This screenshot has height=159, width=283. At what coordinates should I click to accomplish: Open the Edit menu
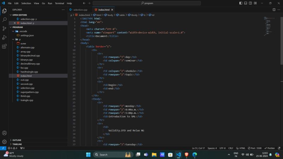[x=16, y=3]
